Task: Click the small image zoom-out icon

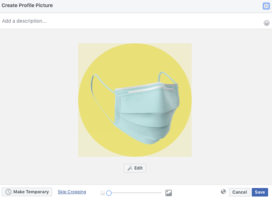Action: coord(103,193)
